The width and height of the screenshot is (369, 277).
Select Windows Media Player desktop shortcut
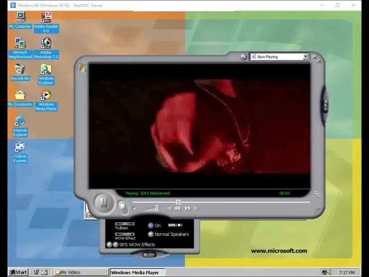(46, 100)
